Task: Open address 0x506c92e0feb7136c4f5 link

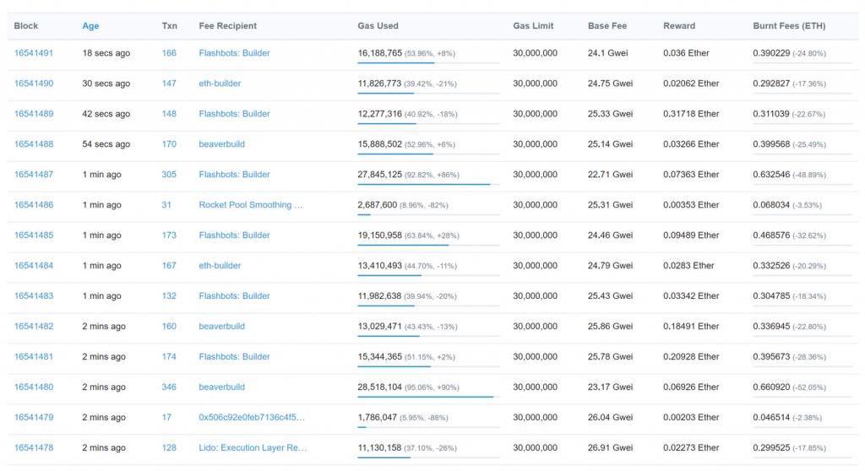Action: [x=252, y=418]
